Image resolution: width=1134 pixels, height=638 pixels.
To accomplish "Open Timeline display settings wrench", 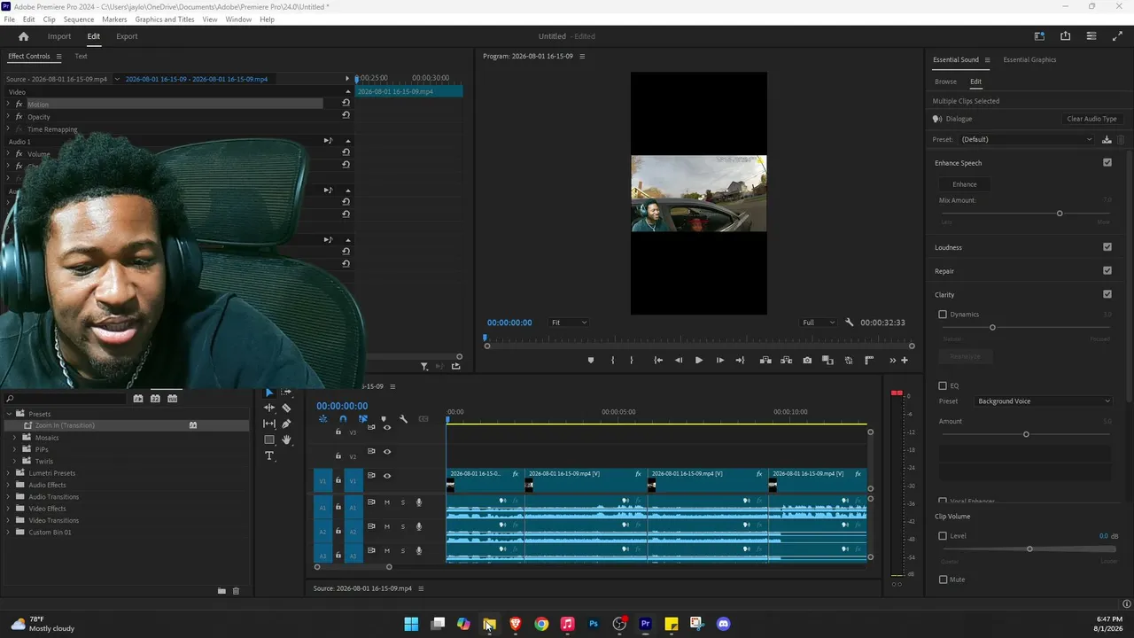I will click(x=403, y=419).
